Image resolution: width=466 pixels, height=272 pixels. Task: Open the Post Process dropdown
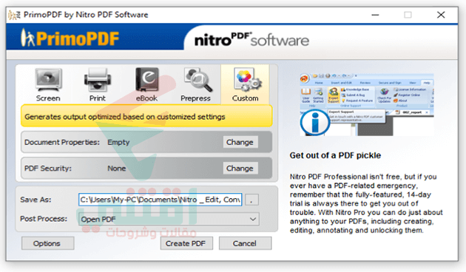click(169, 219)
